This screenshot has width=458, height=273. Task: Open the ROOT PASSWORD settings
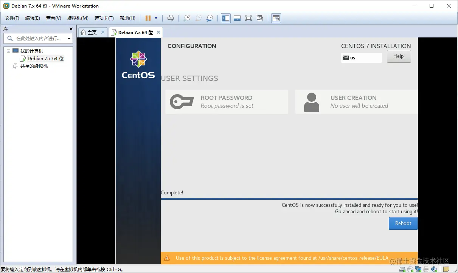[x=227, y=102]
